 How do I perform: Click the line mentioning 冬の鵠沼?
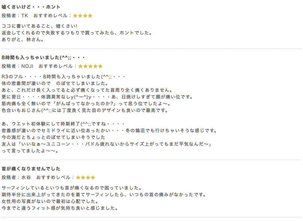coord(110,131)
